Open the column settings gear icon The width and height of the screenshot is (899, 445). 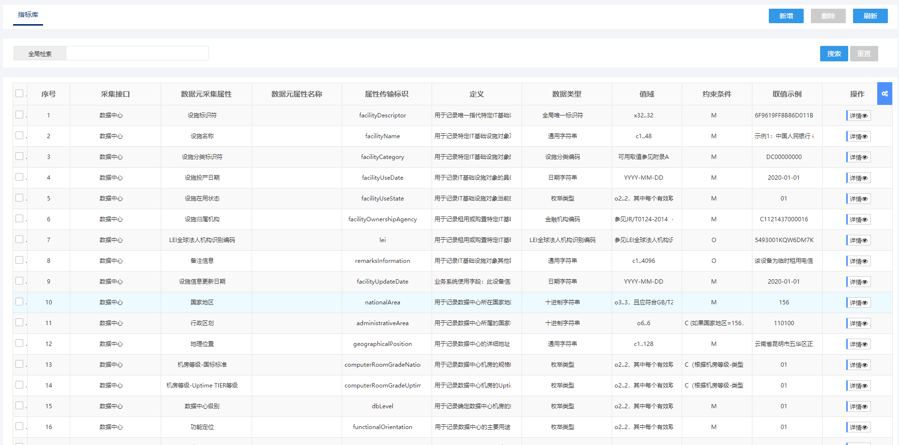pos(884,94)
